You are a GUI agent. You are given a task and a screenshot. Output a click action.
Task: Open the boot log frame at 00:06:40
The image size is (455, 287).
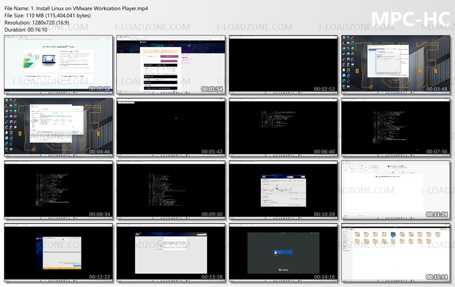coord(284,127)
